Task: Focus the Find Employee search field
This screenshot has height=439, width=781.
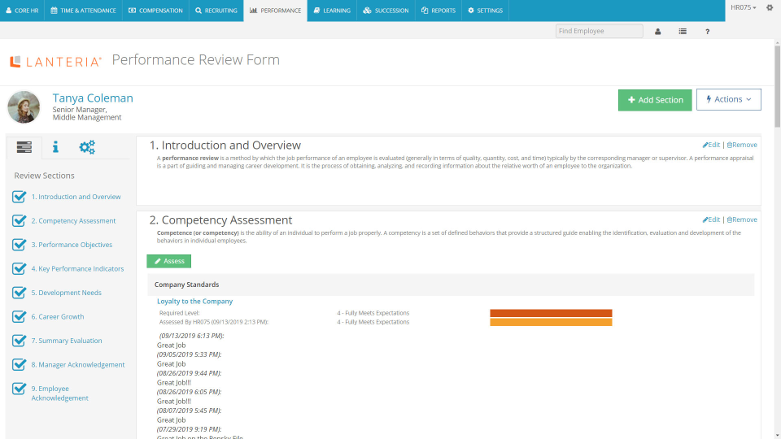Action: 600,31
